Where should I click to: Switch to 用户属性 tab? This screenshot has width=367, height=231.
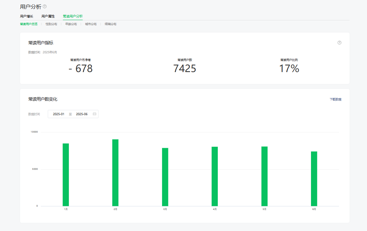point(48,16)
